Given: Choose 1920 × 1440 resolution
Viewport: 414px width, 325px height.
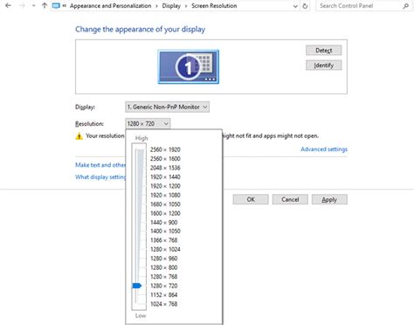Looking at the screenshot, I should point(165,176).
